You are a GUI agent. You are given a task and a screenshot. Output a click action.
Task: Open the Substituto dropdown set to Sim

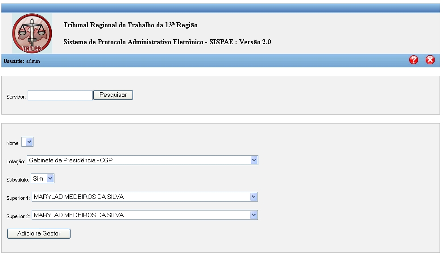42,178
